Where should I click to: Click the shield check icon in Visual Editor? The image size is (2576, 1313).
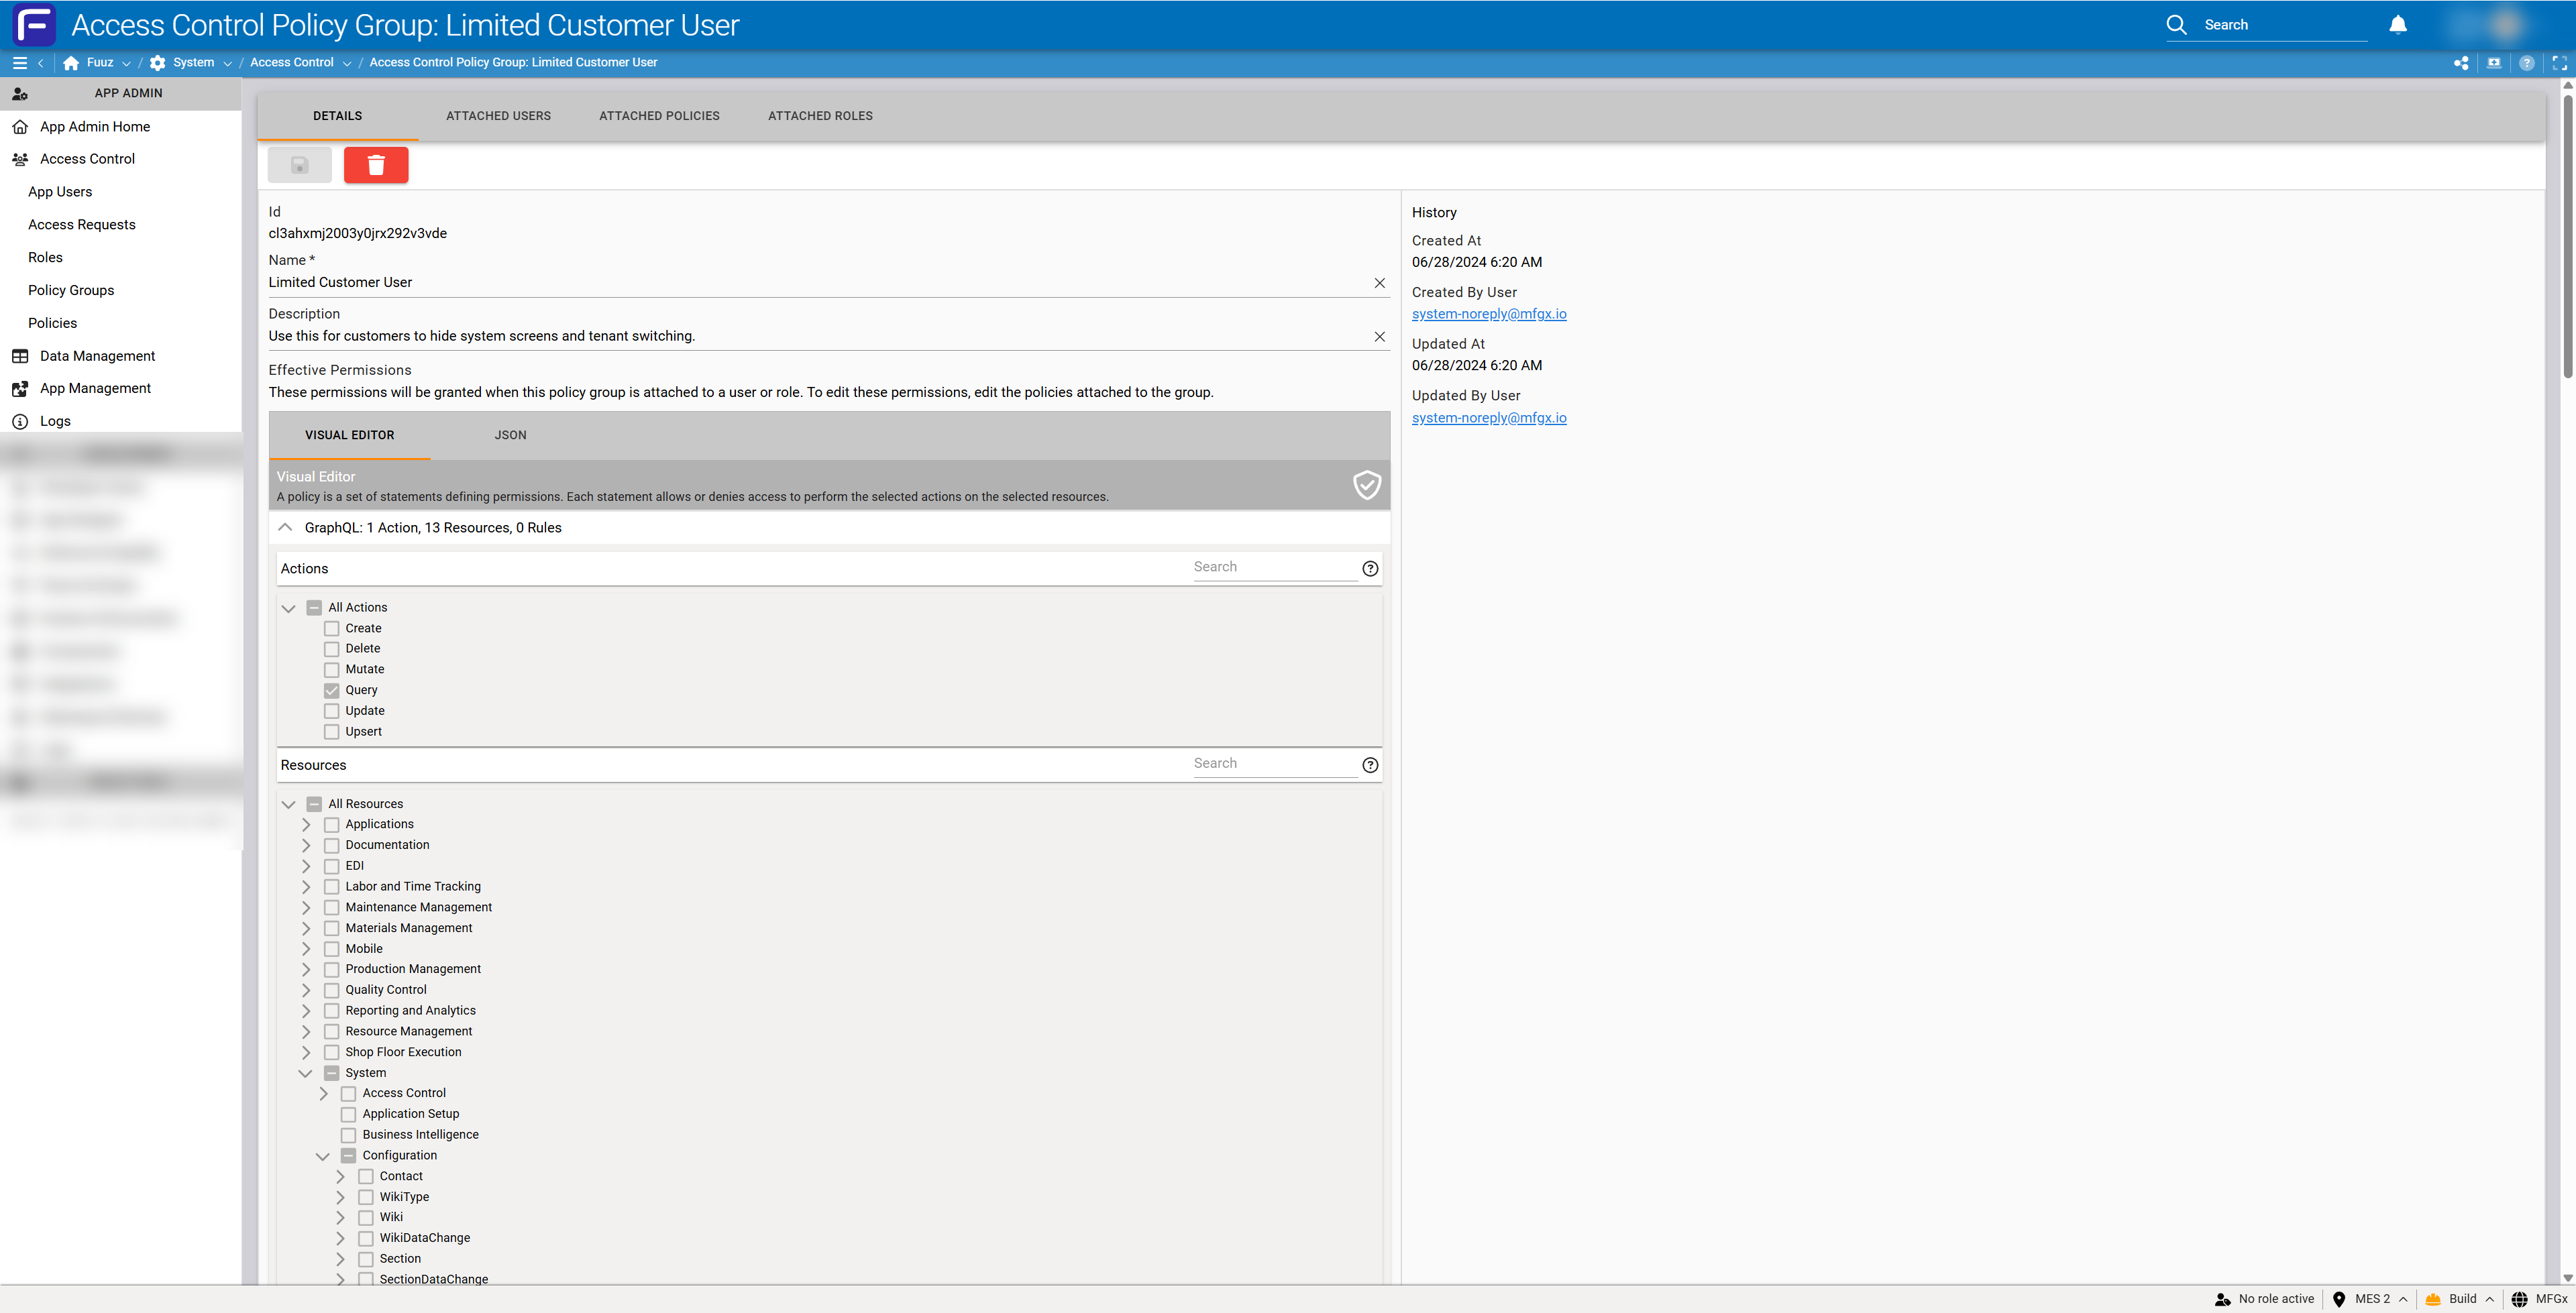(x=1366, y=485)
